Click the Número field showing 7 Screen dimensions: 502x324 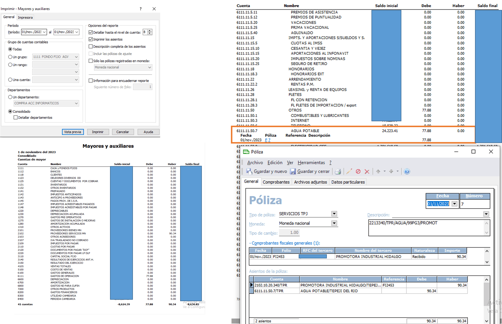point(475,204)
